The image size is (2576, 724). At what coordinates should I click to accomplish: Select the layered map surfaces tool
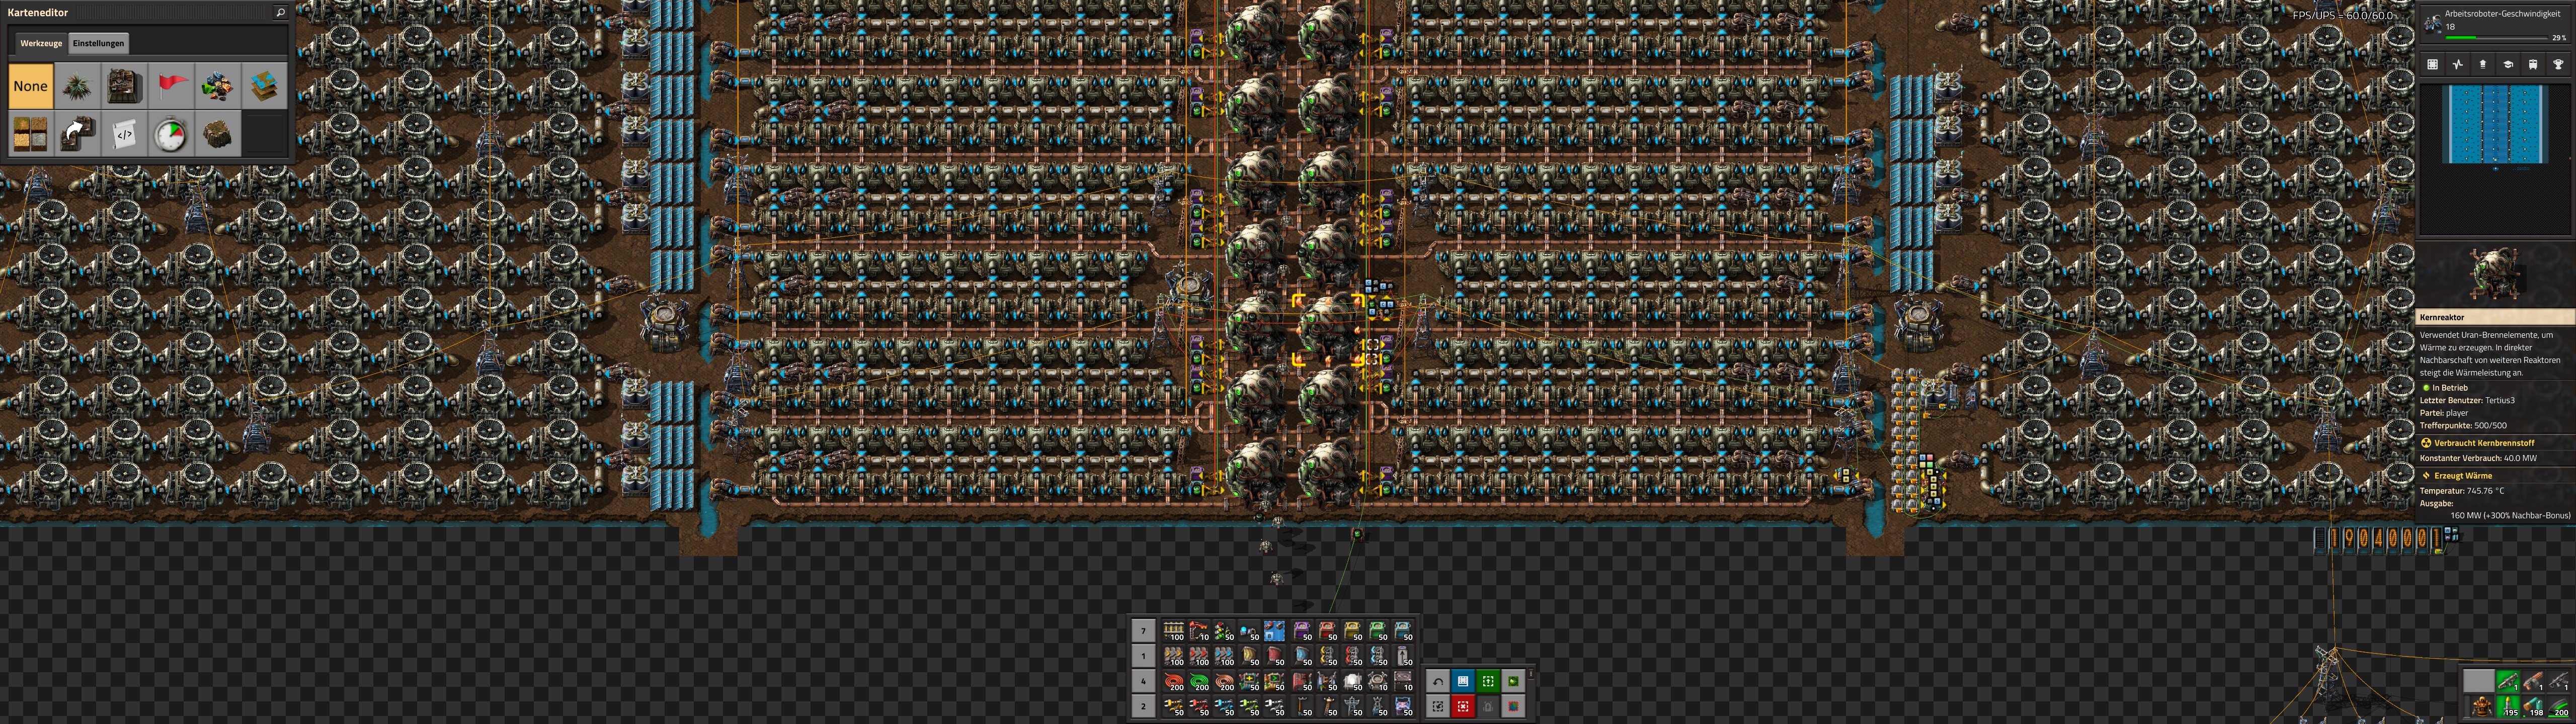click(x=265, y=86)
